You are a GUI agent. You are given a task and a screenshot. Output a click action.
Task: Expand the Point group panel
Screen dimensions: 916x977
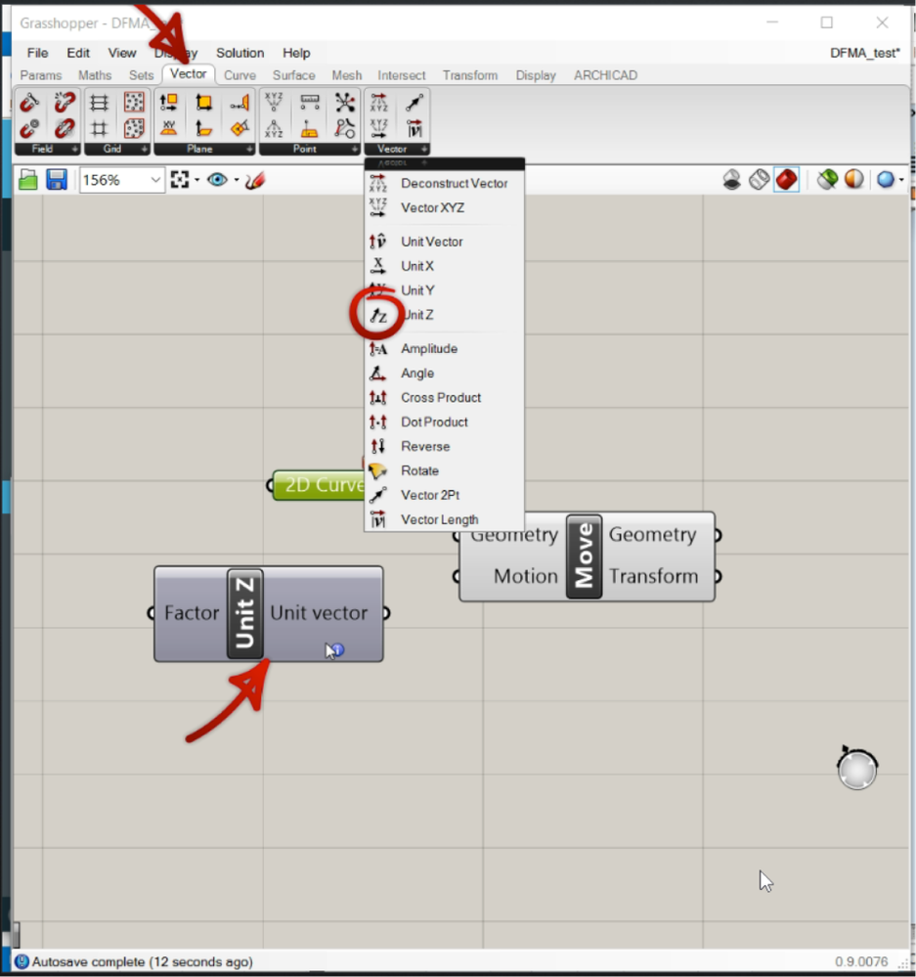tap(310, 149)
